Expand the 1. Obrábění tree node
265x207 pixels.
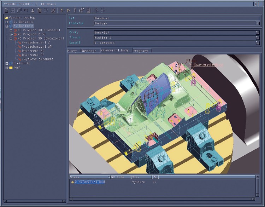tap(6, 22)
